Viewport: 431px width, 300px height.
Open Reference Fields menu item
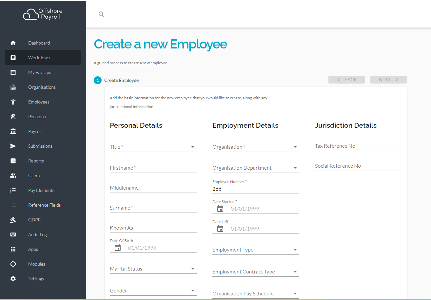coord(43,205)
